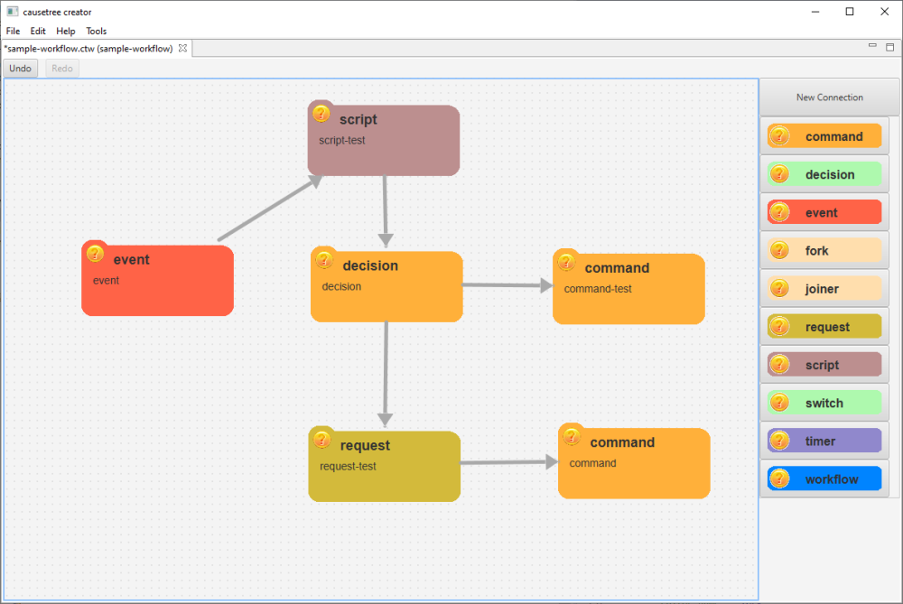Click the command-test node's question icon
Viewport: 903px width, 604px height.
pyautogui.click(x=566, y=262)
